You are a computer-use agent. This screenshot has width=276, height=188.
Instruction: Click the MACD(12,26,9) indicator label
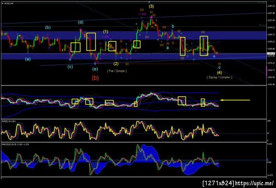pyautogui.click(x=15, y=144)
